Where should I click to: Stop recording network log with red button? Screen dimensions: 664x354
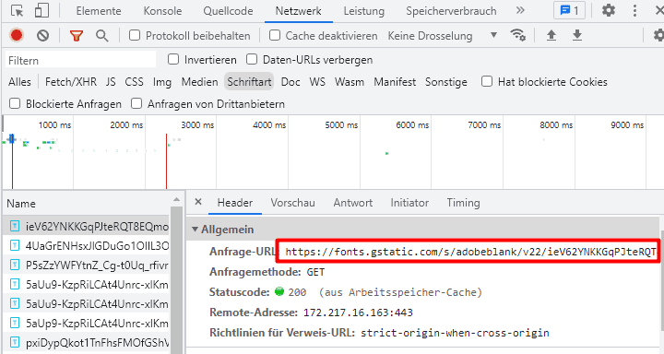pyautogui.click(x=17, y=36)
